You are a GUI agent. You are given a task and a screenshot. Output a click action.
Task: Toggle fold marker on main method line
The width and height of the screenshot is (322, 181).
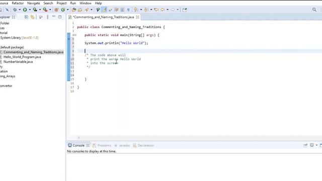click(x=75, y=35)
